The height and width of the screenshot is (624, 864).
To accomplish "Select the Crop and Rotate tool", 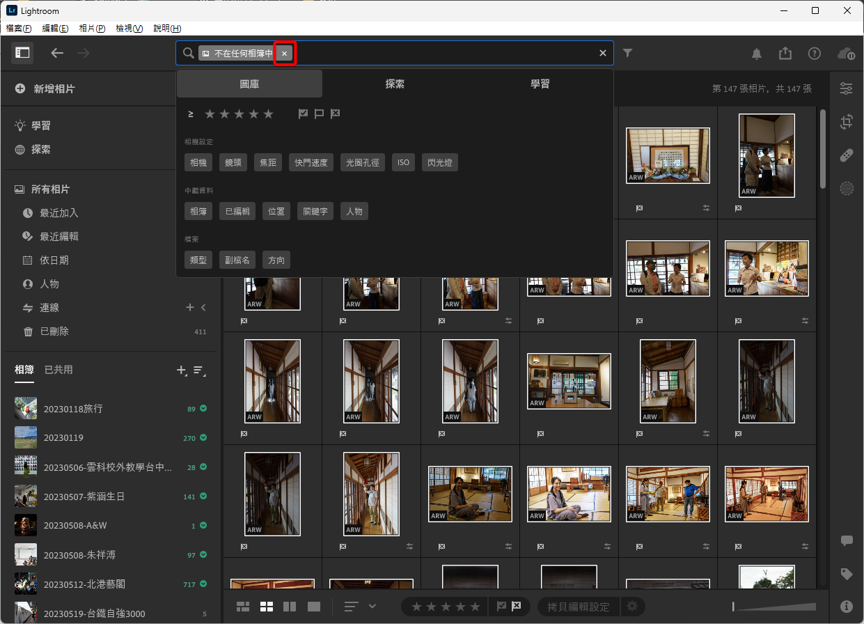I will coord(846,122).
